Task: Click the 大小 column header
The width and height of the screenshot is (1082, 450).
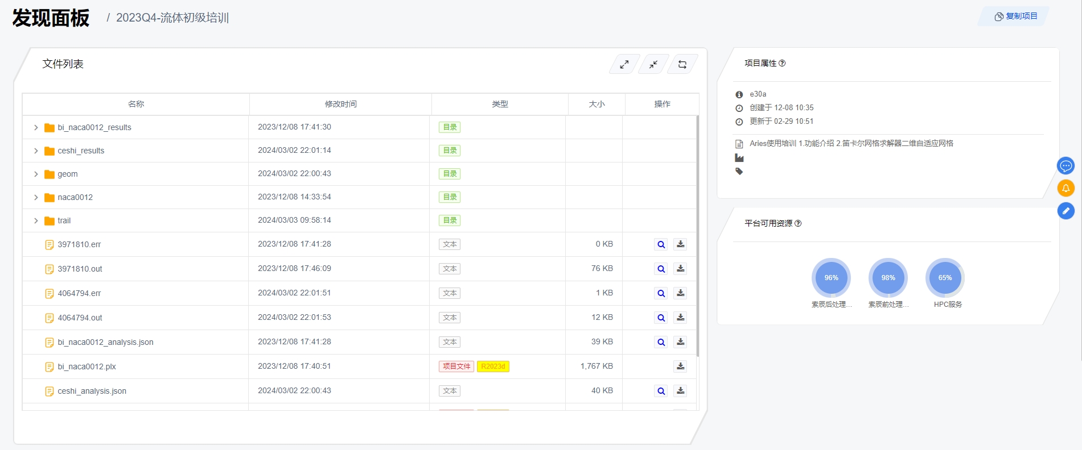Action: point(596,104)
